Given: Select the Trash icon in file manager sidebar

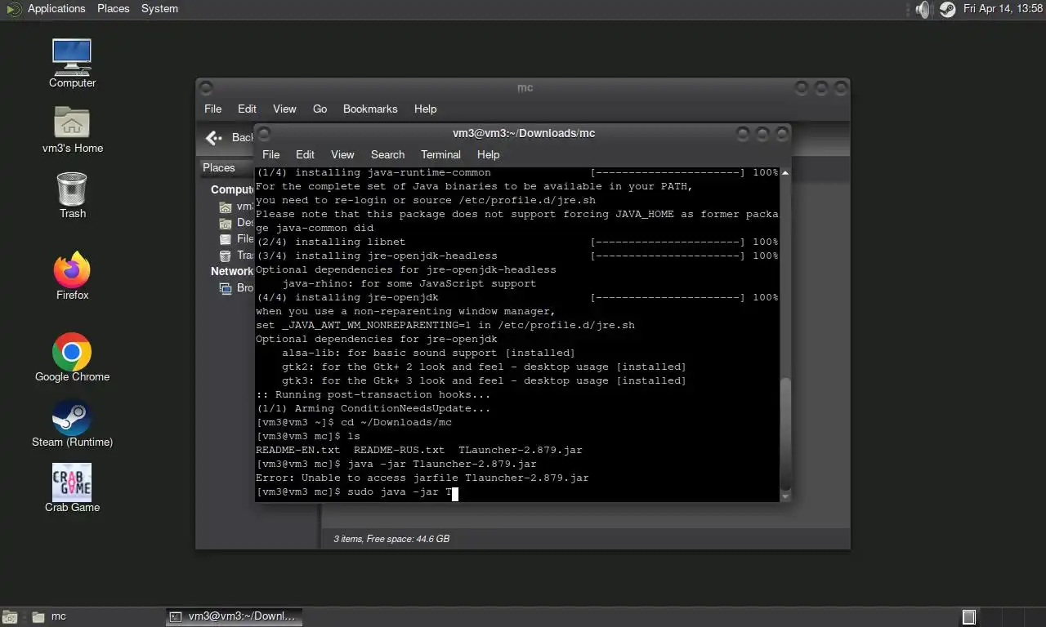Looking at the screenshot, I should tap(226, 256).
